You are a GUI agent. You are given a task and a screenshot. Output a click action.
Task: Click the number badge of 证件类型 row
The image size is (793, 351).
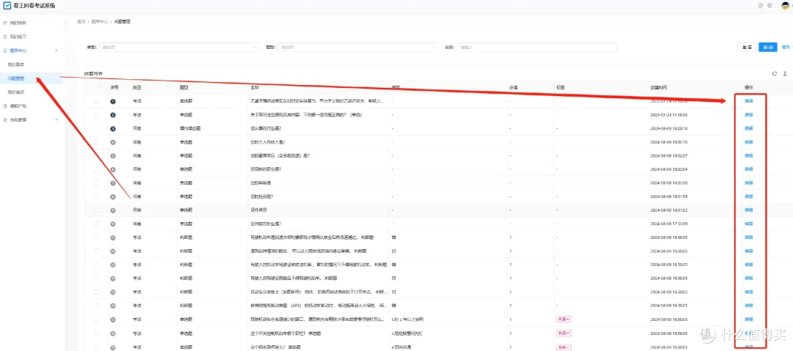[x=113, y=210]
